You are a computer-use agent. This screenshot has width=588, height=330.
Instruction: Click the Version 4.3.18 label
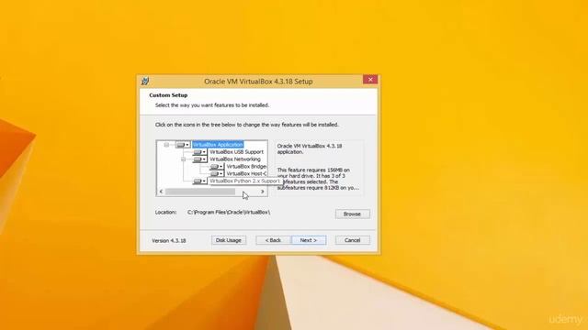(x=169, y=240)
